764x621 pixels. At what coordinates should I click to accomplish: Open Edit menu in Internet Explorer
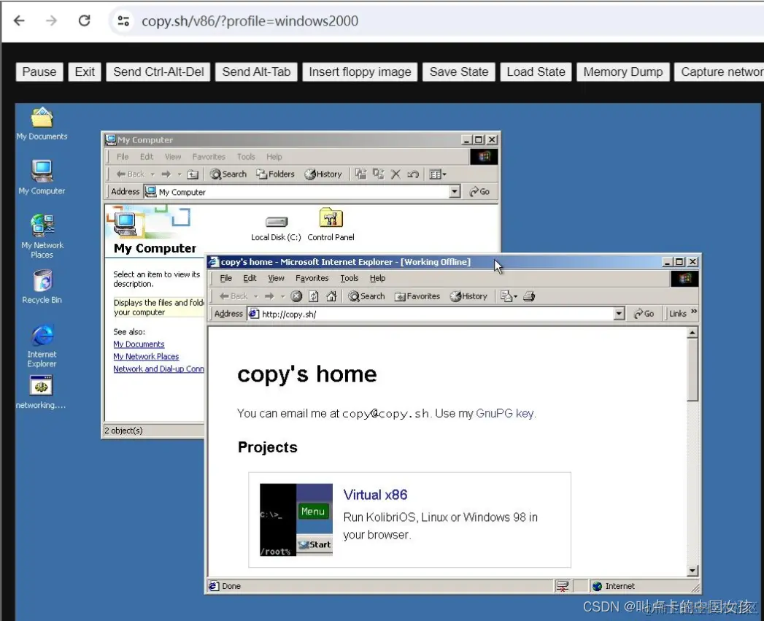tap(250, 278)
